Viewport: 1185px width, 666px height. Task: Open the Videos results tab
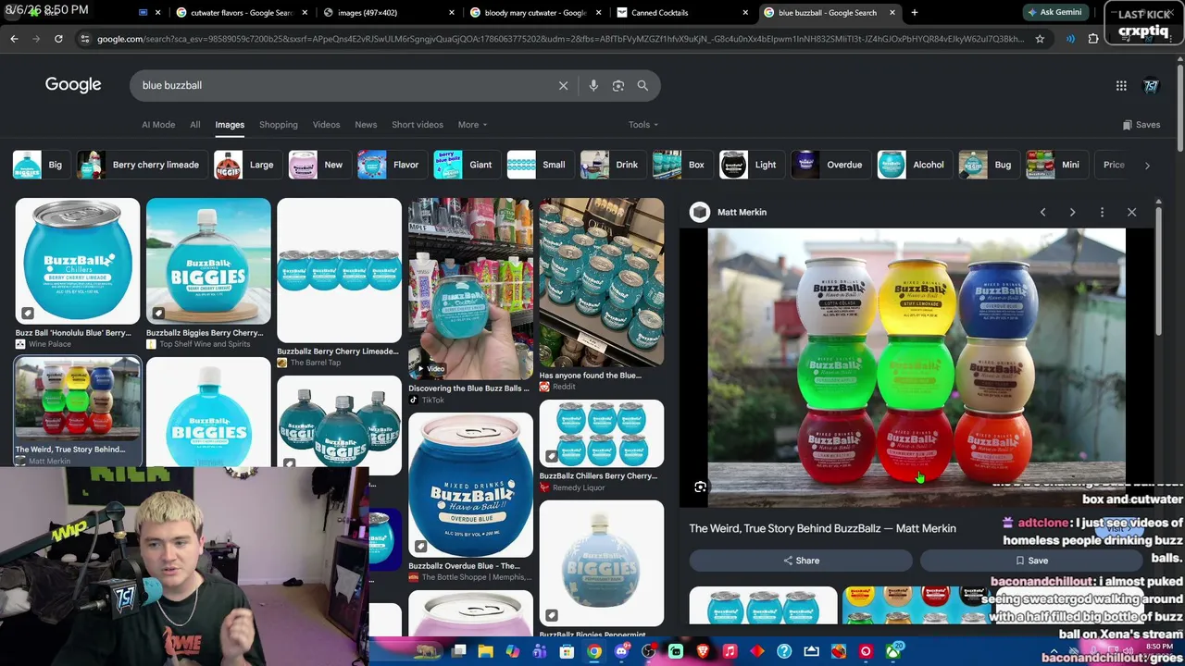[x=326, y=125]
